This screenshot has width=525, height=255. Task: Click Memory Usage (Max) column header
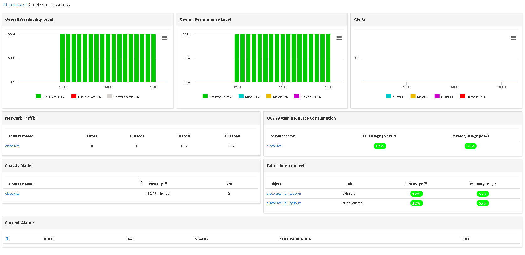click(x=470, y=136)
